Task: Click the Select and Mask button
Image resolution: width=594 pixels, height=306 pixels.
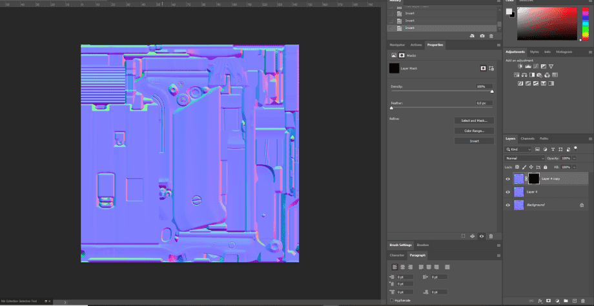Action: (x=474, y=120)
